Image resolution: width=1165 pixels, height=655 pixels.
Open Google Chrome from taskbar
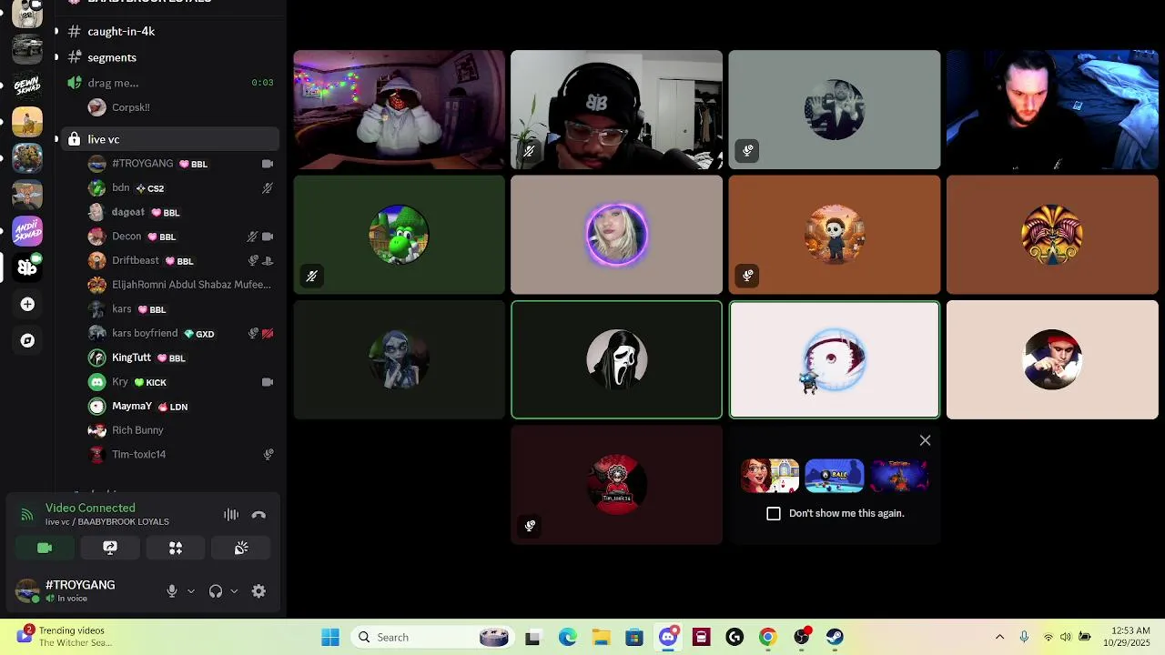(x=767, y=637)
